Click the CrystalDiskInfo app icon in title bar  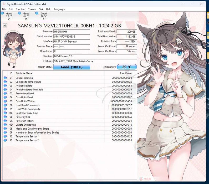4,4
